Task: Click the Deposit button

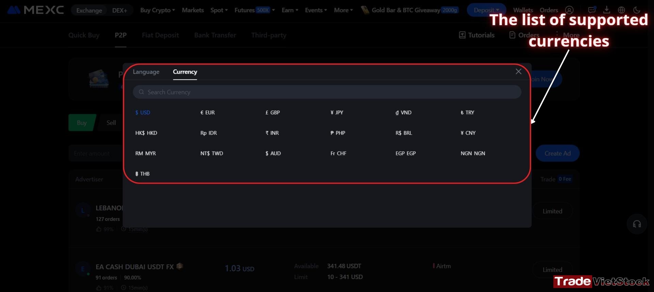Action: (486, 10)
